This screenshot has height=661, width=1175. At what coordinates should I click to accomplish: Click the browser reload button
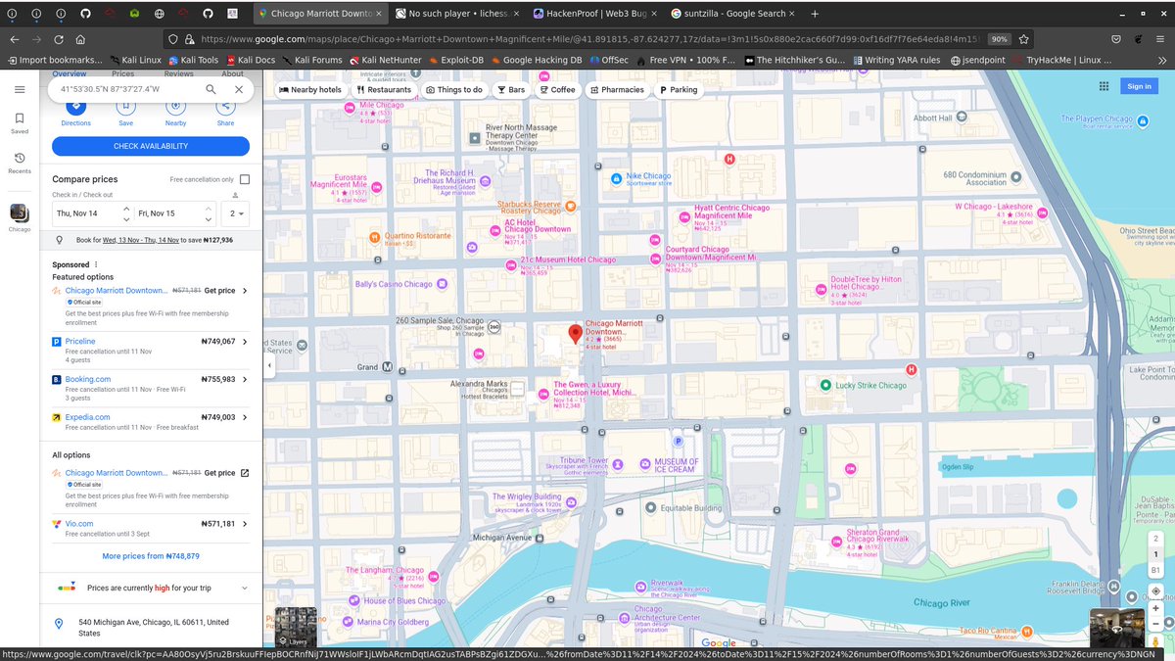59,39
